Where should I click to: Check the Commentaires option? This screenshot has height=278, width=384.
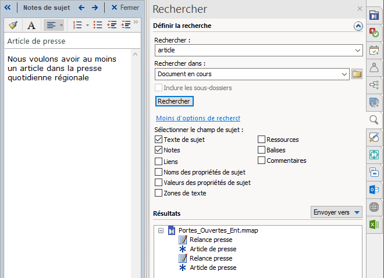261,161
